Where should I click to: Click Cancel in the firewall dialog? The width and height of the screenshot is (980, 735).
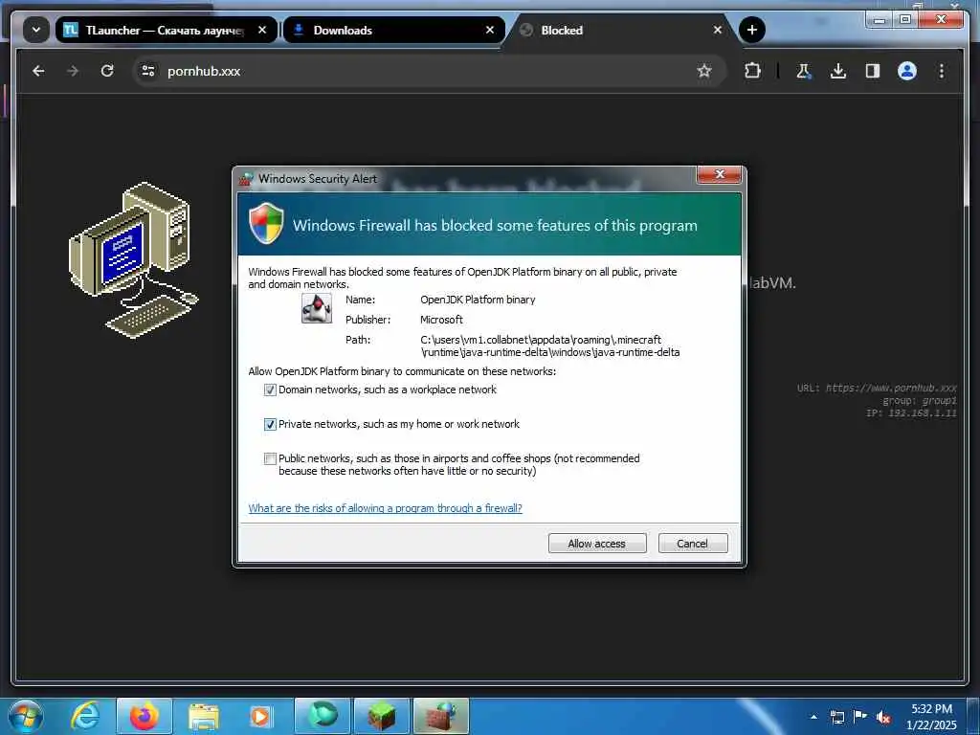click(x=693, y=544)
